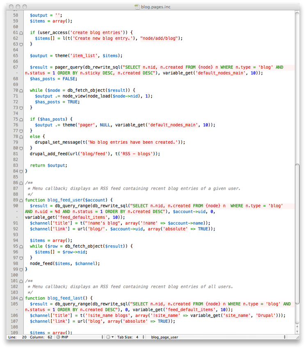
Task: Click the 'pager' string on line 76
Action: click(86, 125)
